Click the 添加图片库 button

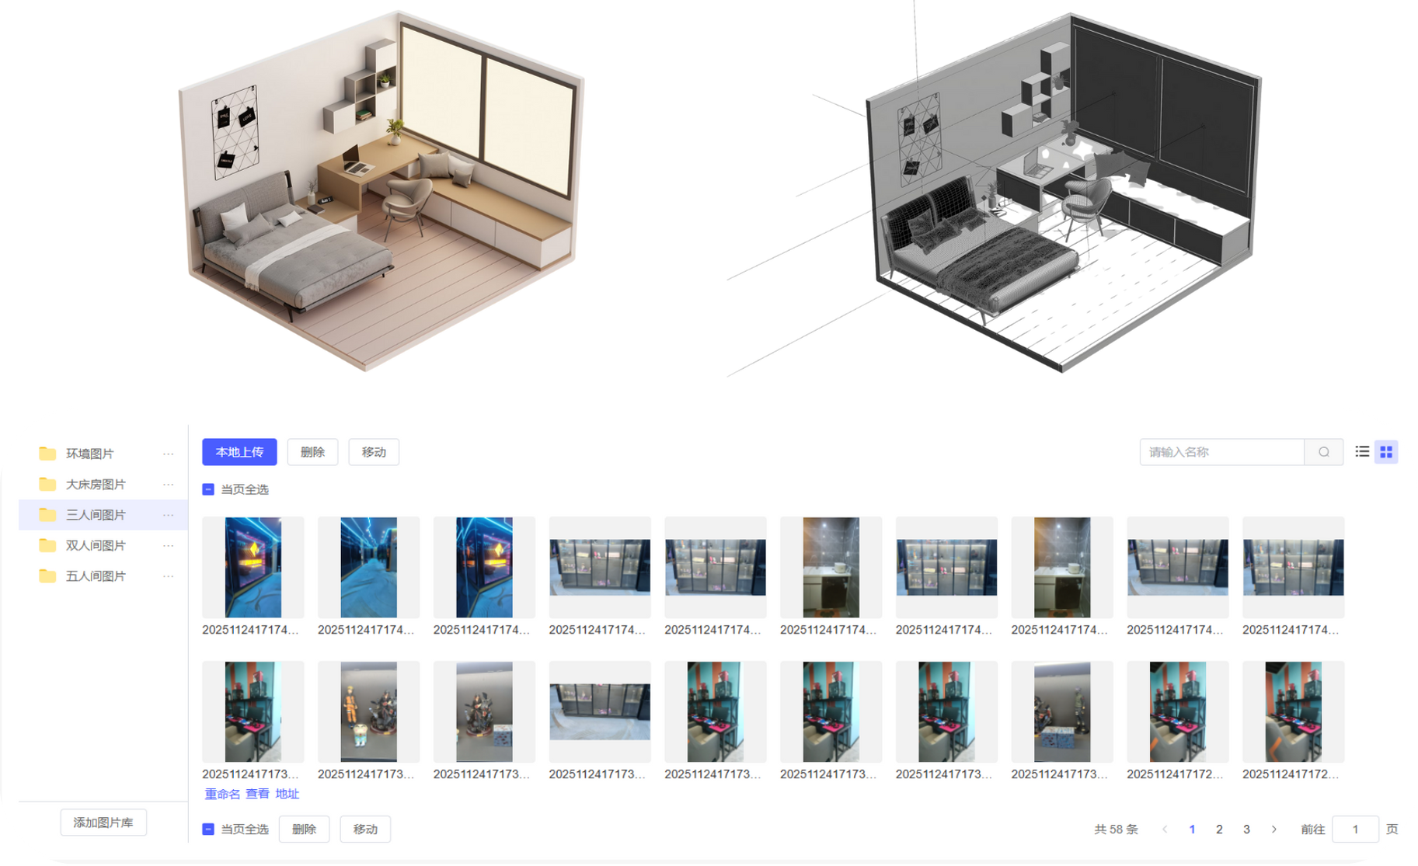[x=103, y=823]
